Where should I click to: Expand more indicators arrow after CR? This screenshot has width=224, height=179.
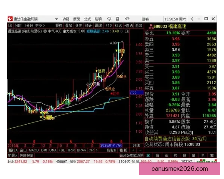[x=97, y=150]
